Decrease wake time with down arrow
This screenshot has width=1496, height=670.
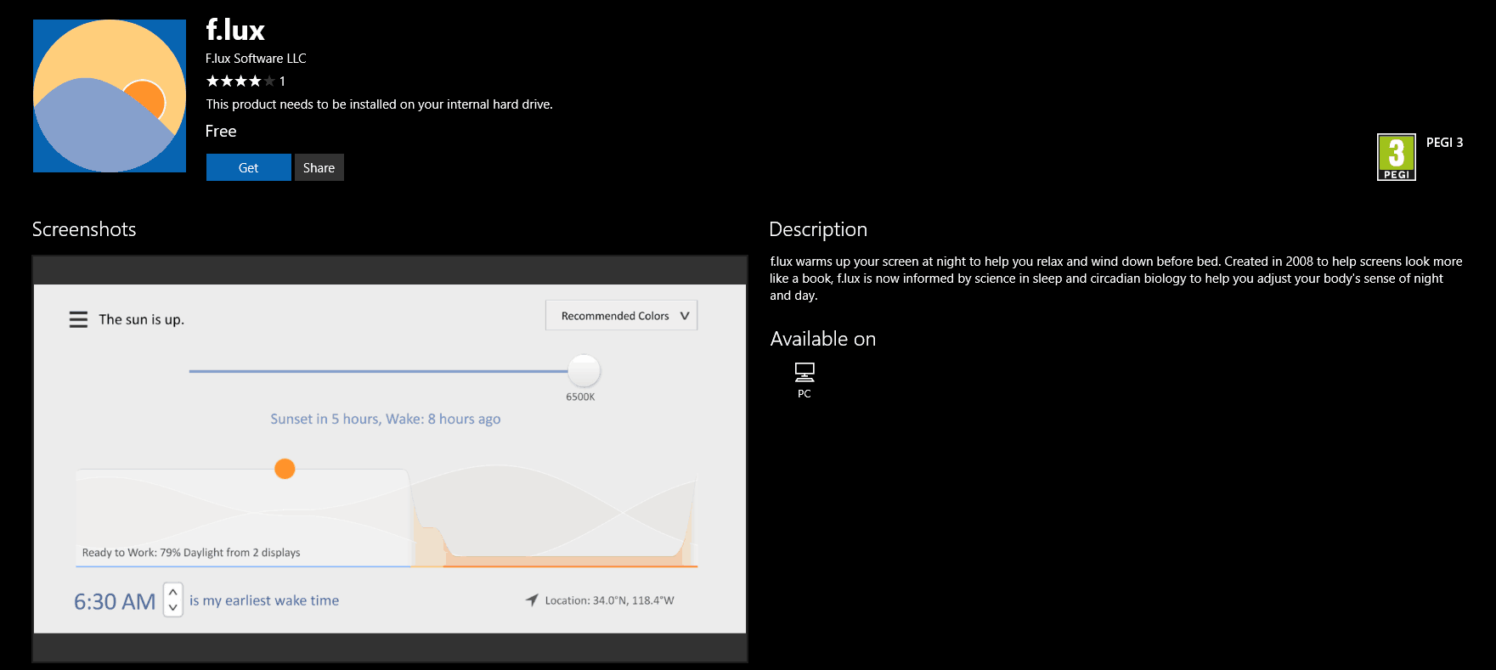coord(173,607)
